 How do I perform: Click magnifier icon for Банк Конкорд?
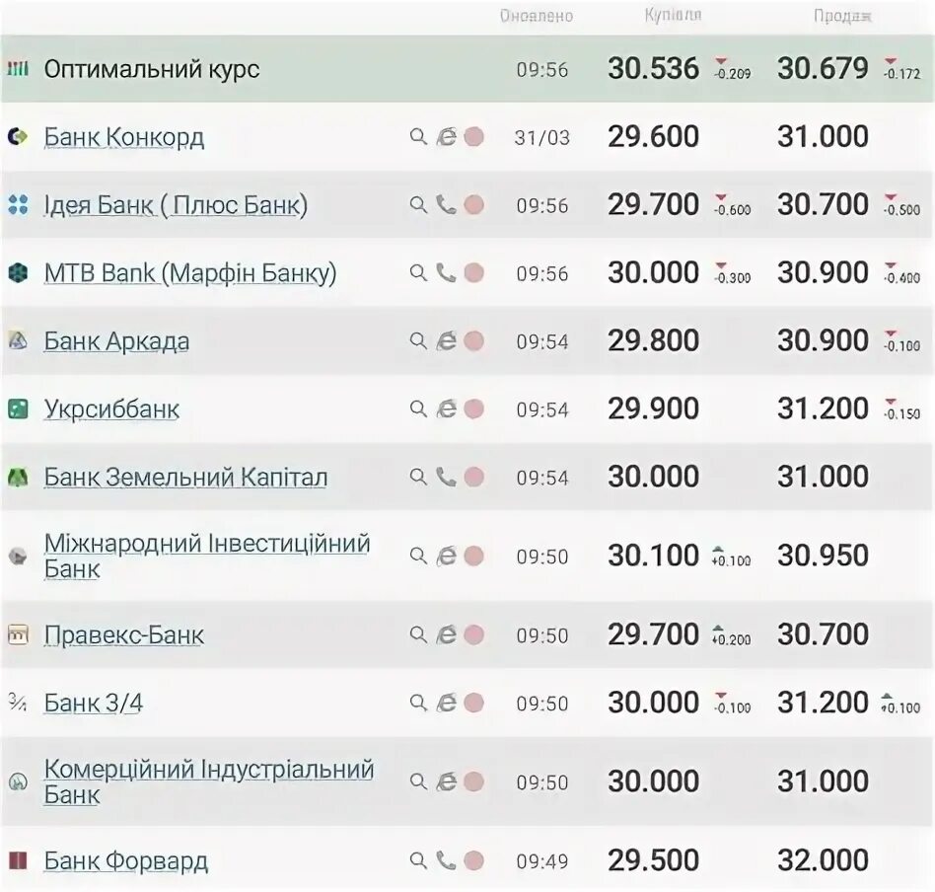tap(418, 137)
